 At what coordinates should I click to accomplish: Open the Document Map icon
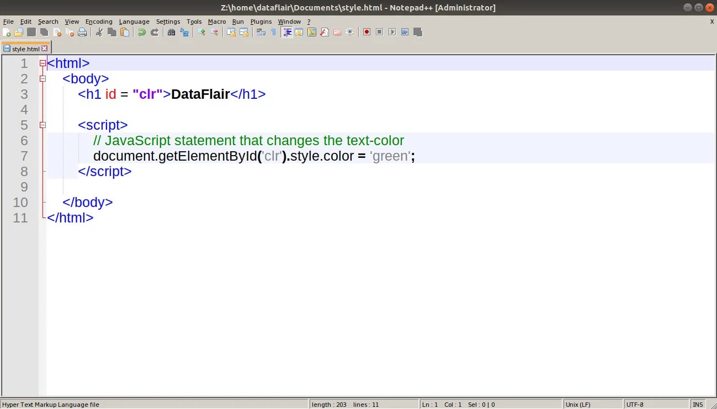pos(312,32)
